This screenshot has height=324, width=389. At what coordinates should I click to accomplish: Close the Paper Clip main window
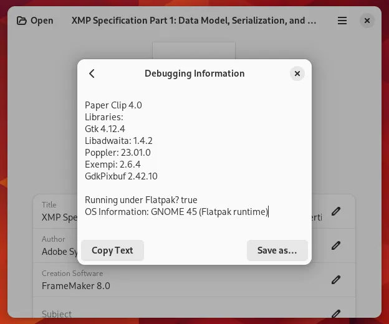click(367, 21)
